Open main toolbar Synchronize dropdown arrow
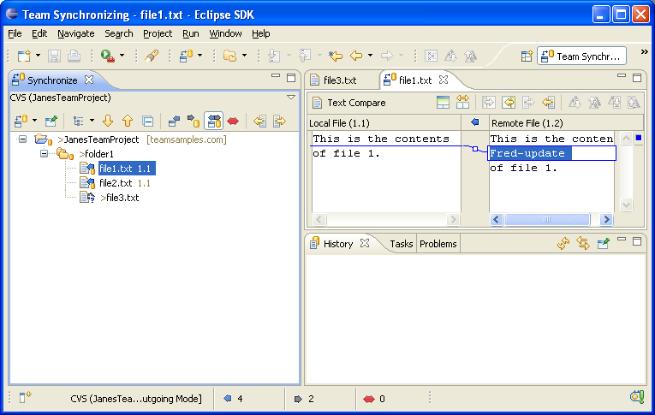 pyautogui.click(x=200, y=55)
